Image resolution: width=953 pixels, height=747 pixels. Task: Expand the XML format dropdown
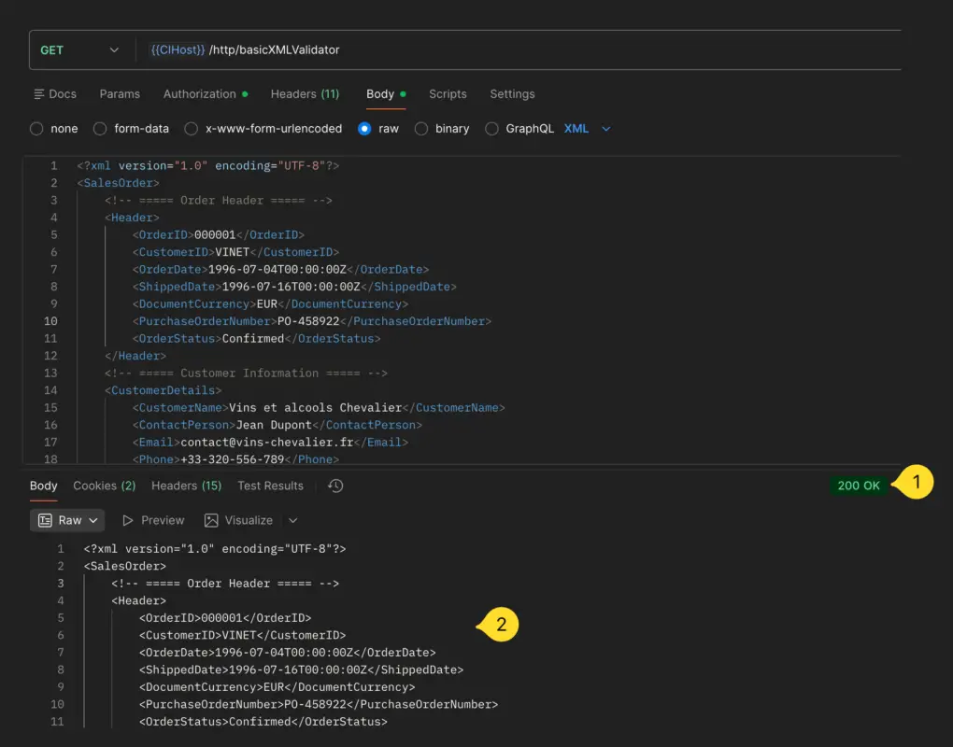point(605,129)
